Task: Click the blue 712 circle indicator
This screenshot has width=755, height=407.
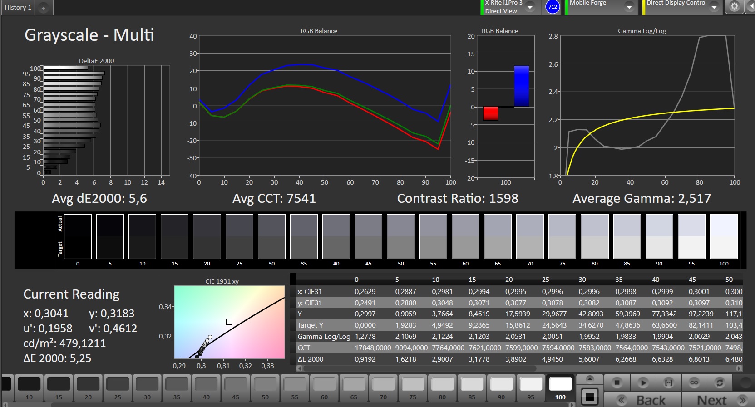Action: pos(553,7)
